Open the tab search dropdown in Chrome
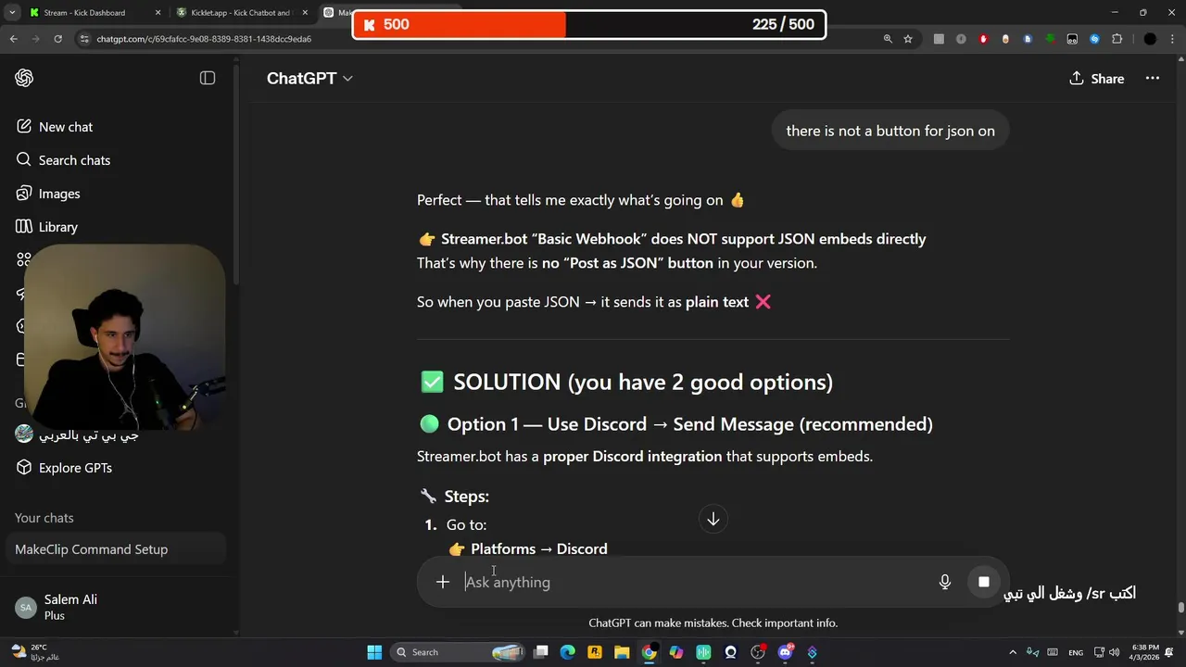This screenshot has width=1186, height=667. point(12,13)
